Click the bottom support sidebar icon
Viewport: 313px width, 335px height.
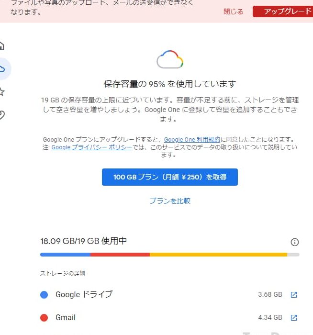[x=2, y=115]
